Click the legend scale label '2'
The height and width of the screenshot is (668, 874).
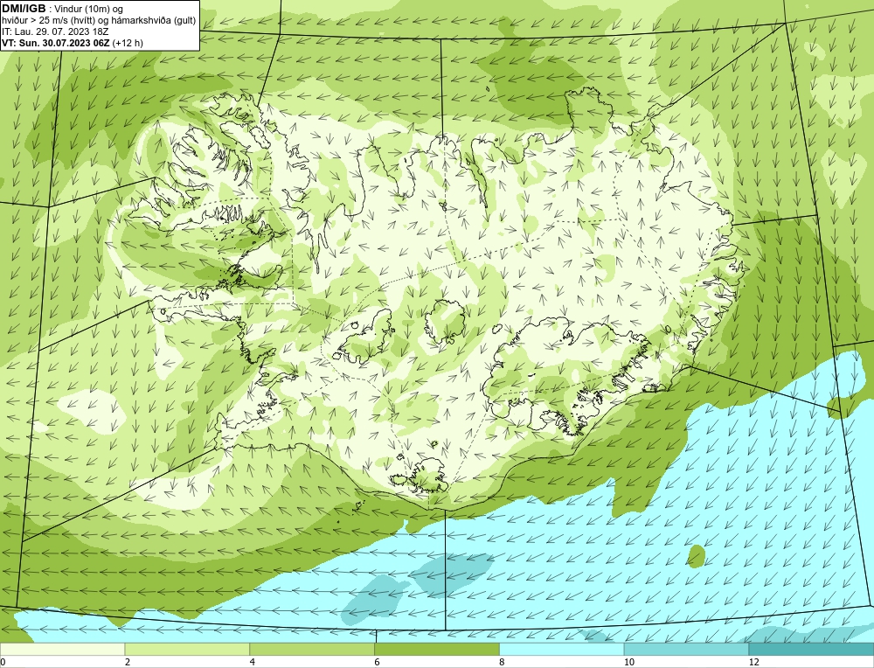tap(128, 662)
